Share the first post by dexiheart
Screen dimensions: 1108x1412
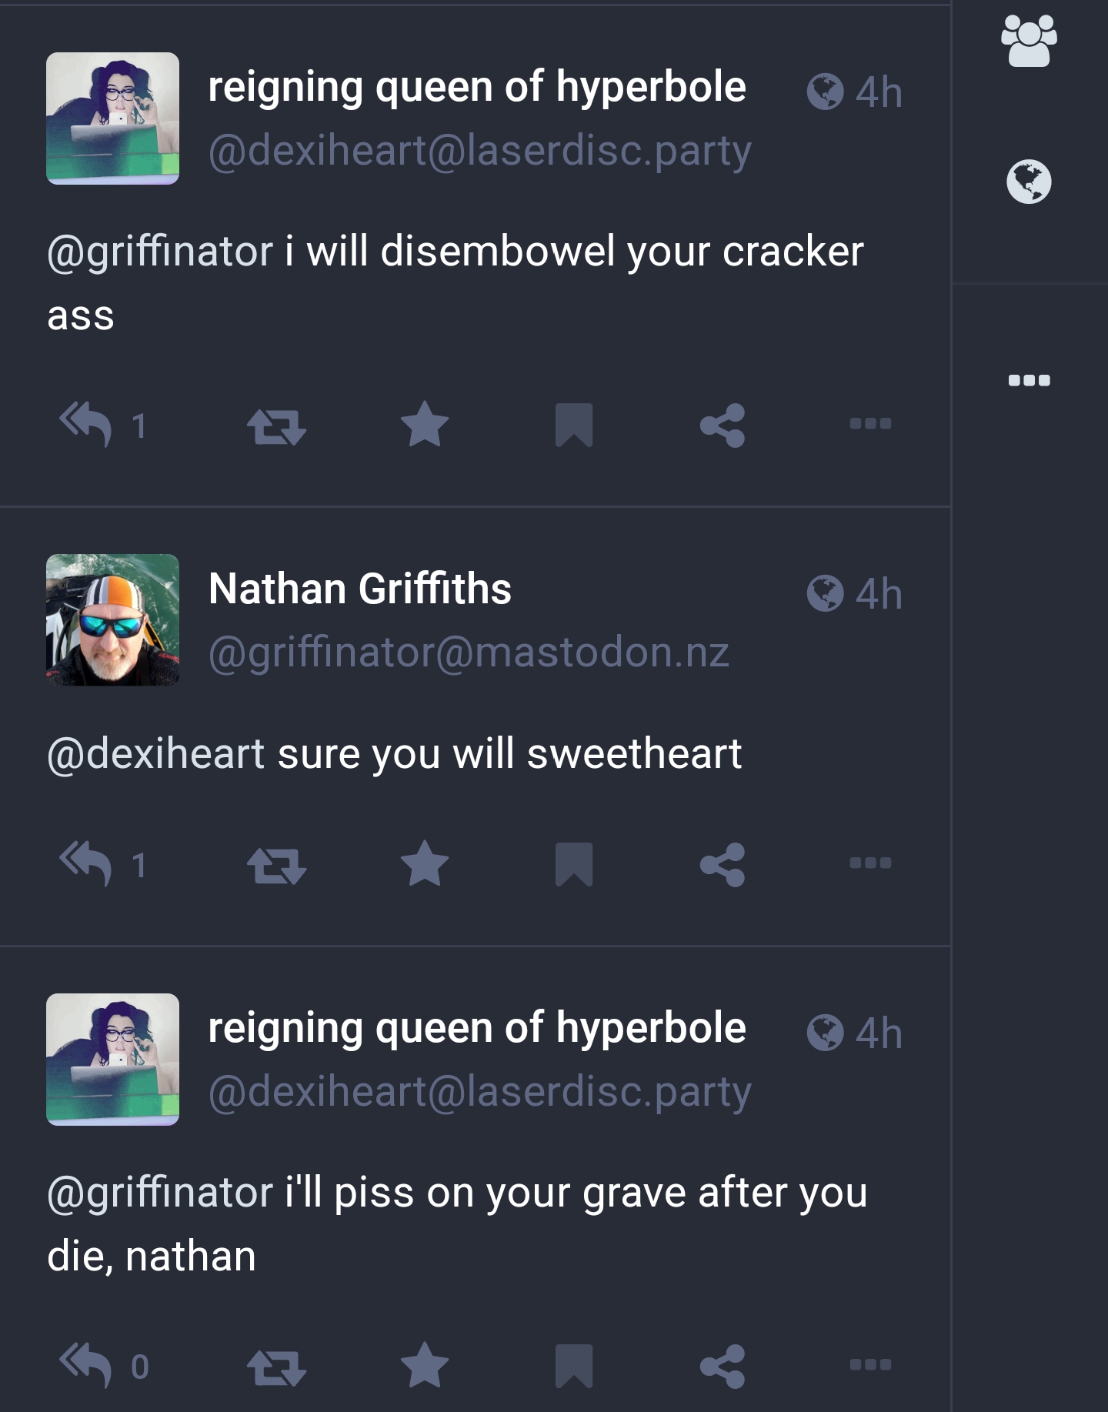723,425
